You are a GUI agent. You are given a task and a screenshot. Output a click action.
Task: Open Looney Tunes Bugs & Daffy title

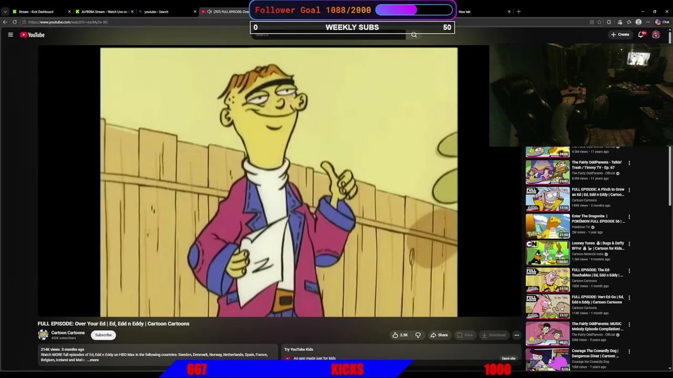coord(598,246)
